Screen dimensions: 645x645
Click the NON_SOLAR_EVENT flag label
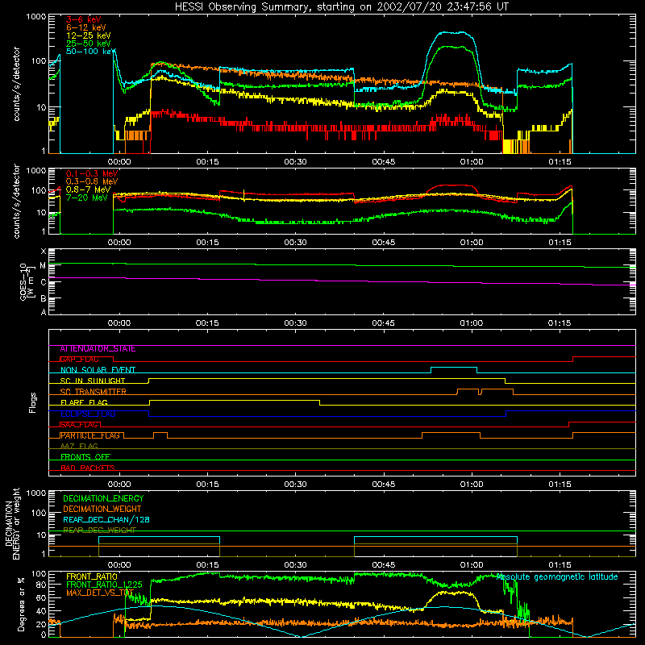pos(98,370)
